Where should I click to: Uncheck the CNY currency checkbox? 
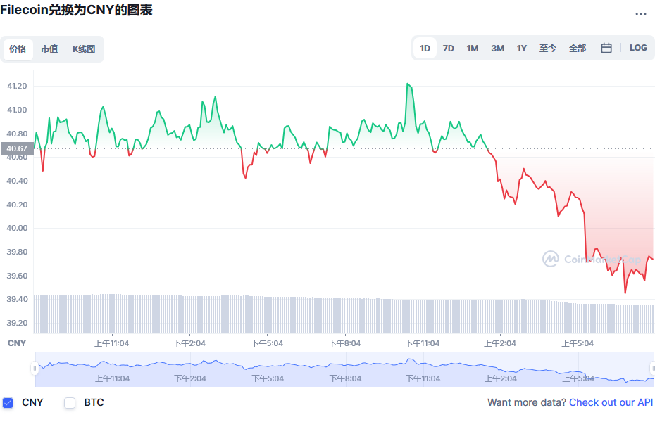click(x=8, y=403)
